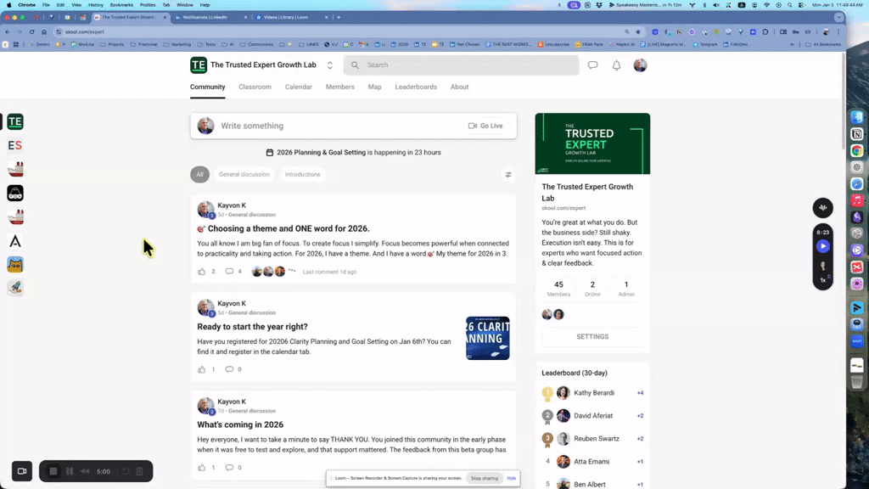Viewport: 869px width, 489px height.
Task: Bookmark this page with the star icon
Action: (x=638, y=32)
